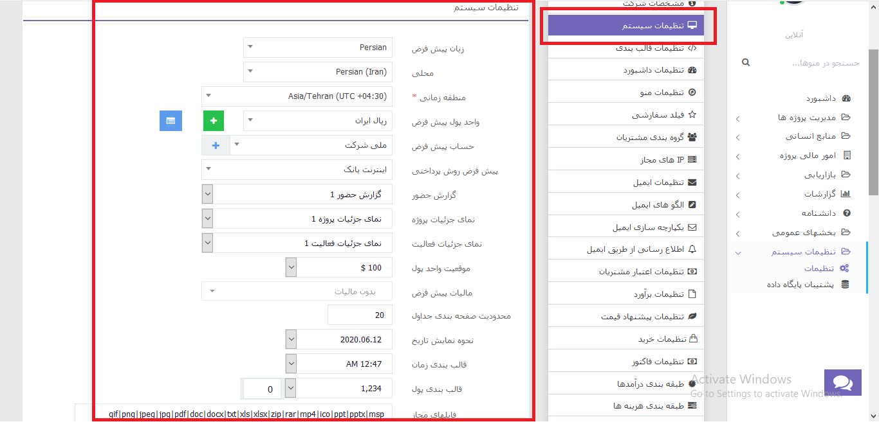Open ریال ایران default currency dropdown
Viewport: 879px width, 424px height.
coord(318,121)
